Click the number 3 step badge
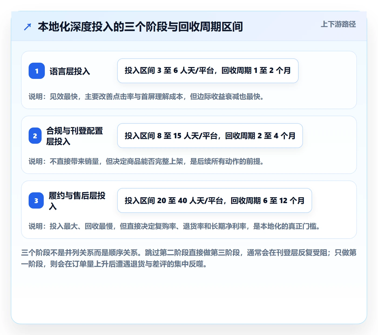Screen dimensions: 378x335 36,200
